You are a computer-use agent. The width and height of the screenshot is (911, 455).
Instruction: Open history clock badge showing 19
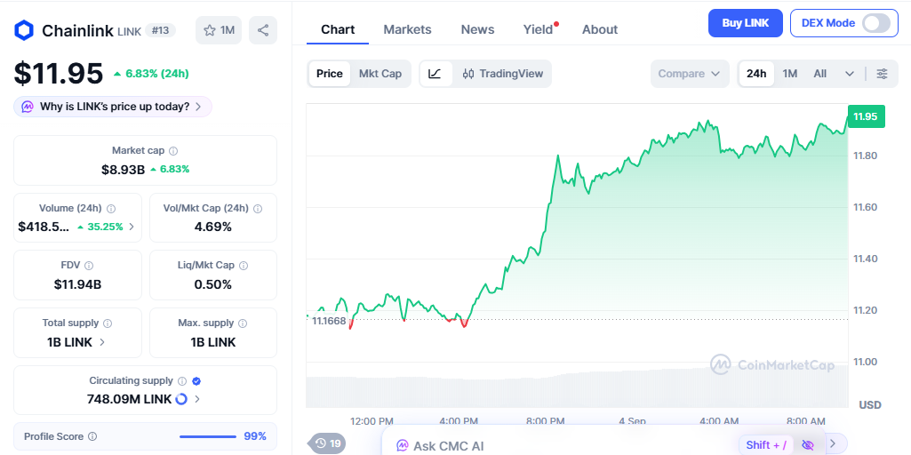(329, 444)
